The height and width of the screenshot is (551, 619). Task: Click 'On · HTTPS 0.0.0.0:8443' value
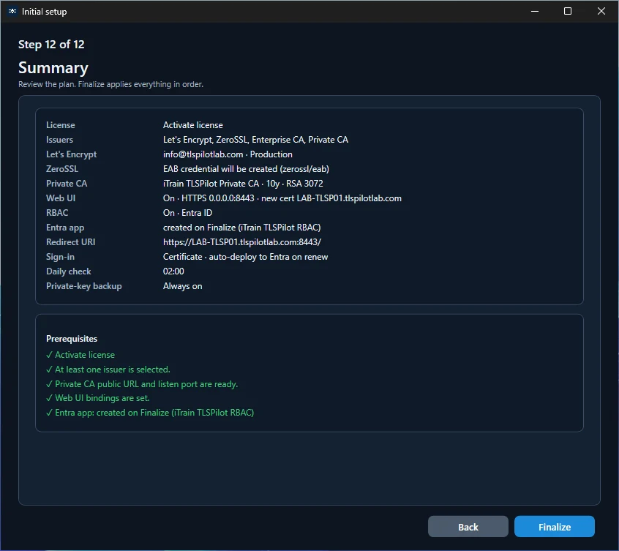[282, 198]
